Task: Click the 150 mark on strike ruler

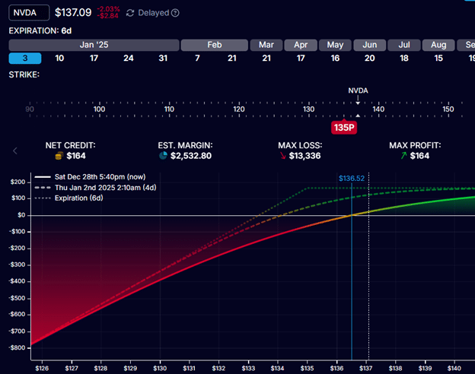Action: pos(448,109)
